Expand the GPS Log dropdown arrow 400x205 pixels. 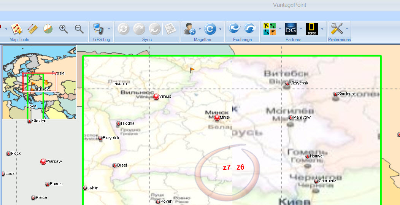[109, 29]
